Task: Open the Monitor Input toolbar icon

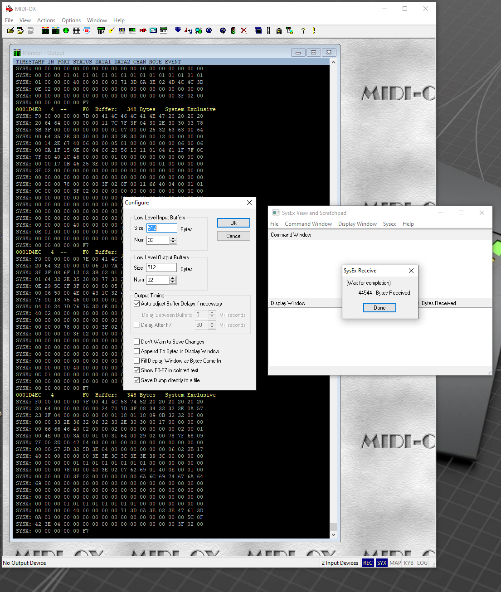Action: 45,31
